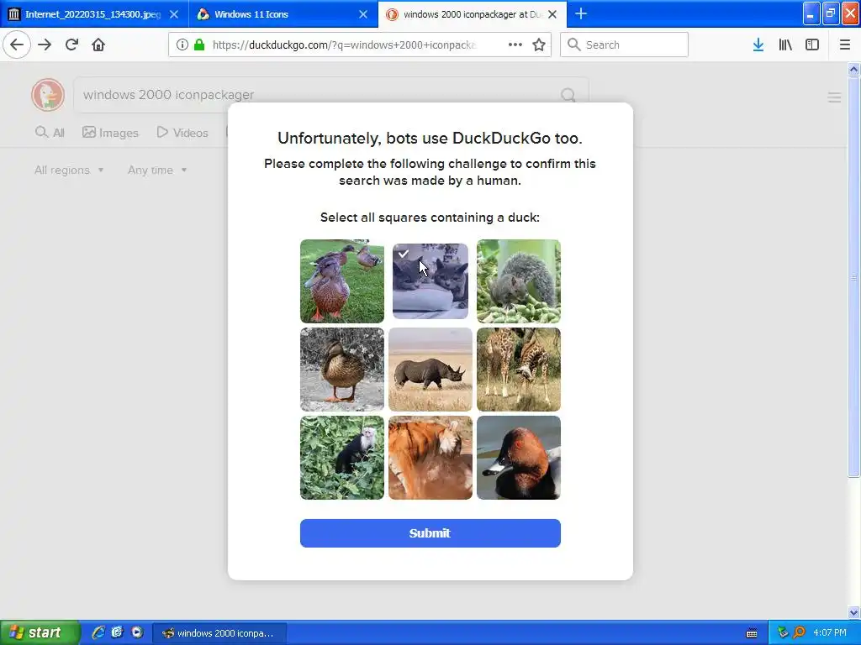Click the green secure connection padlock
This screenshot has width=861, height=645.
tap(199, 45)
